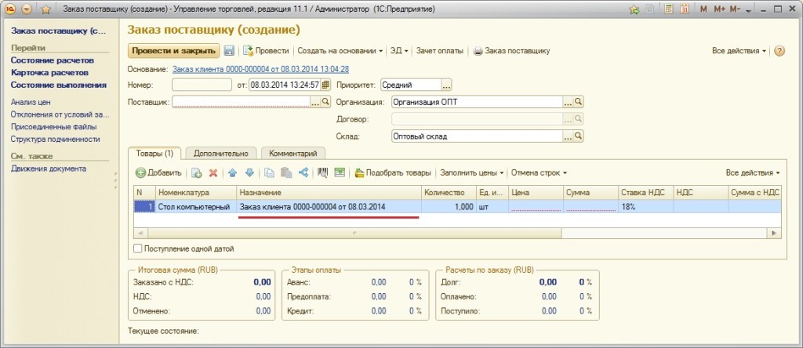Open Движения документа in the sidebar
Viewport: 803px width, 348px height.
49,169
